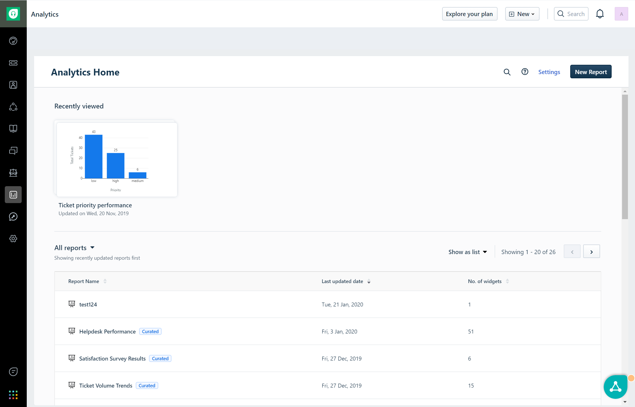Sort the Report Name column
This screenshot has width=635, height=407.
(x=105, y=281)
